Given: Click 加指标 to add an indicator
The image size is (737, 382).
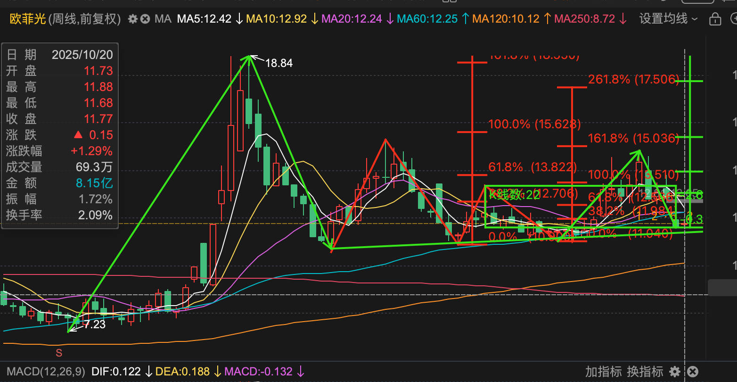Looking at the screenshot, I should (603, 372).
